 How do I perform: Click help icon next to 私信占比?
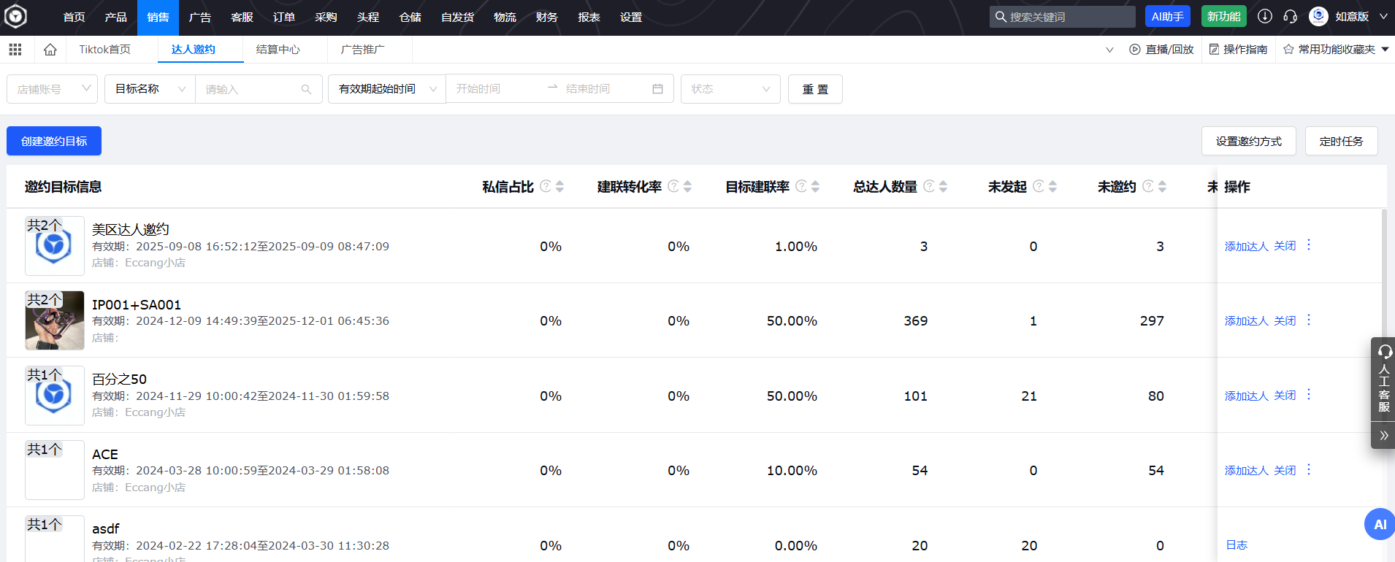545,187
